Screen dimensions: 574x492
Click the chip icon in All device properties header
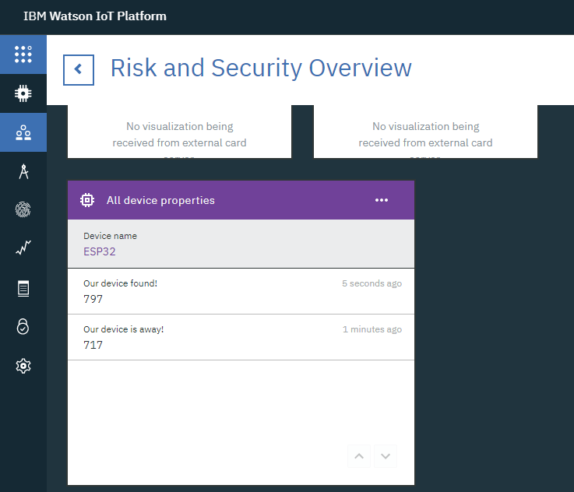click(87, 200)
